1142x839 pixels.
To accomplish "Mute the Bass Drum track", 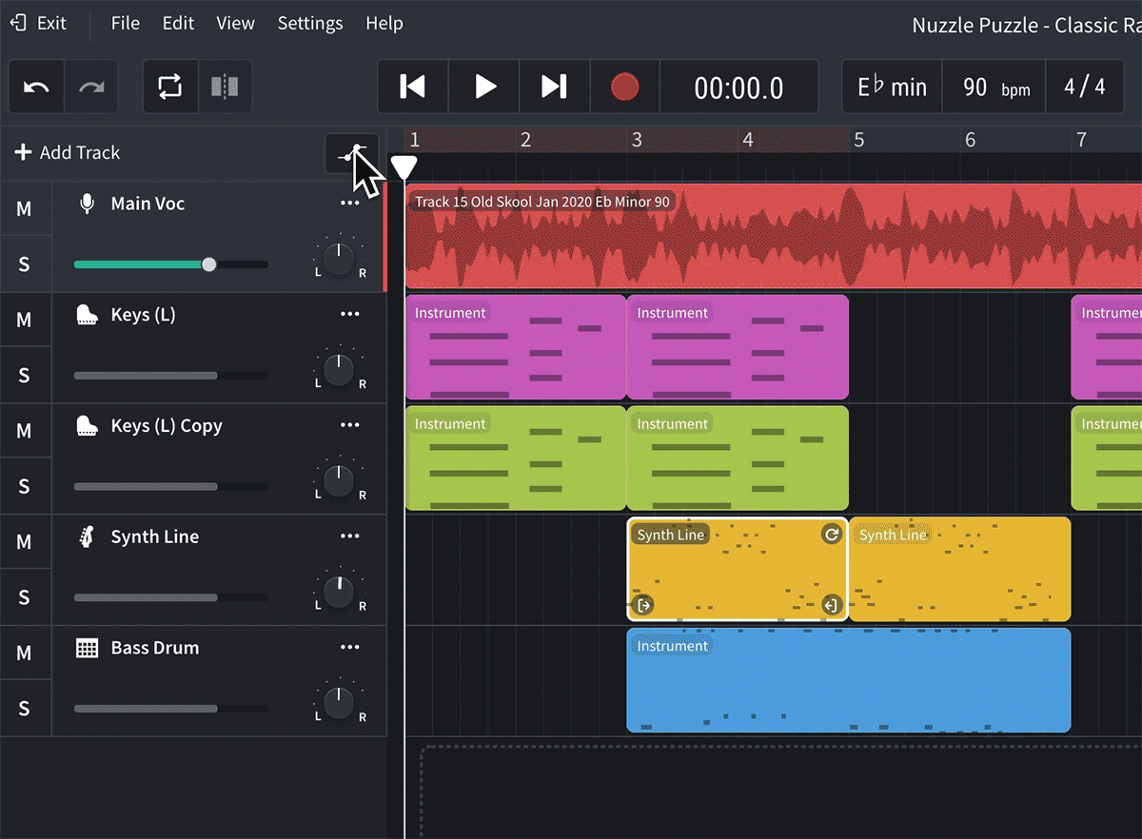I will [x=25, y=654].
